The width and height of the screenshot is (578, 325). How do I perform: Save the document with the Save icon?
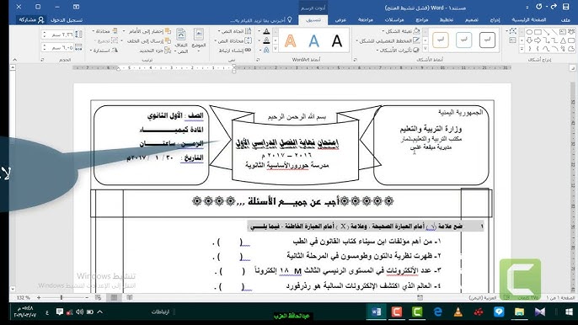(566, 7)
